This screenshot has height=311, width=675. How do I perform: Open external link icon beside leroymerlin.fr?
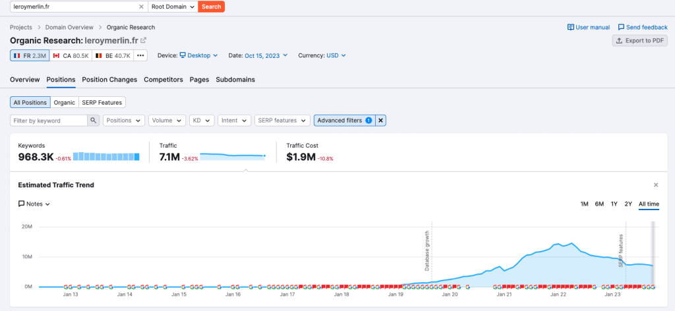point(143,41)
